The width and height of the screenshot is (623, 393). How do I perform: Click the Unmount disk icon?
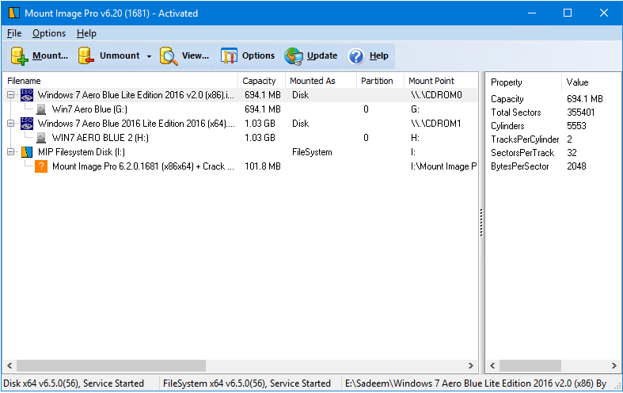click(x=85, y=55)
